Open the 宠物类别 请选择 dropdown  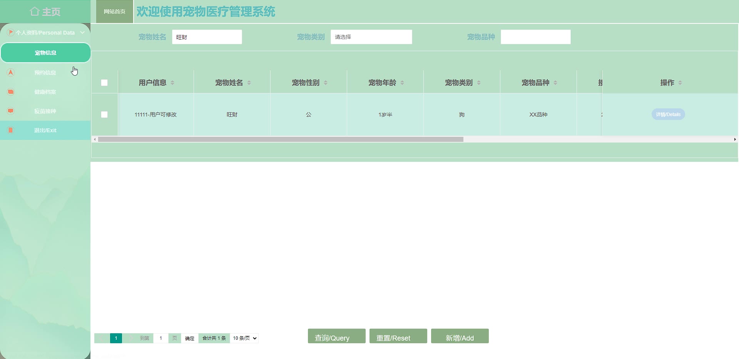[371, 37]
